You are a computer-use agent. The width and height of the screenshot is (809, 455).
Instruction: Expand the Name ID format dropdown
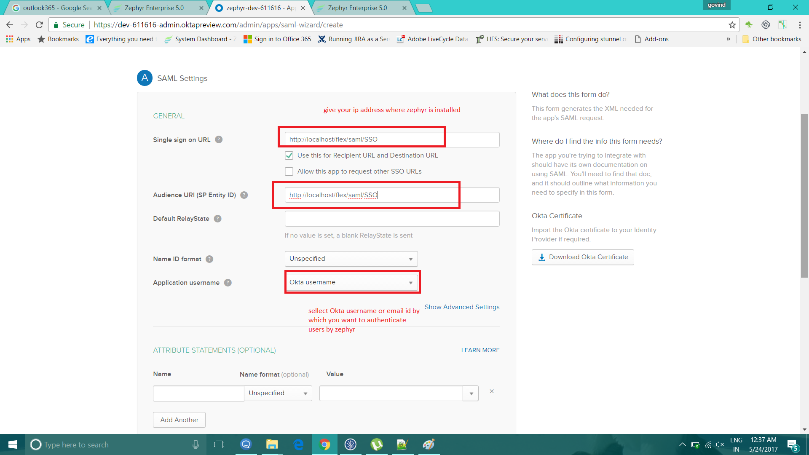[x=351, y=259]
